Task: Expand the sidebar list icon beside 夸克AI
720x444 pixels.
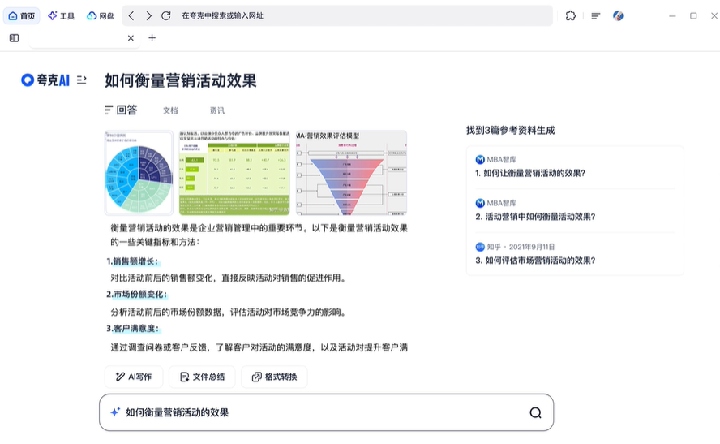Action: (81, 80)
